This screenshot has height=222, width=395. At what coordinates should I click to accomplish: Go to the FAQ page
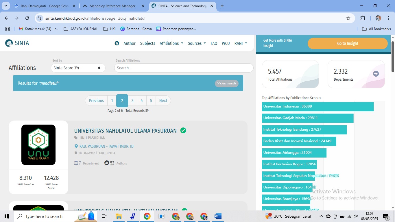click(x=214, y=43)
